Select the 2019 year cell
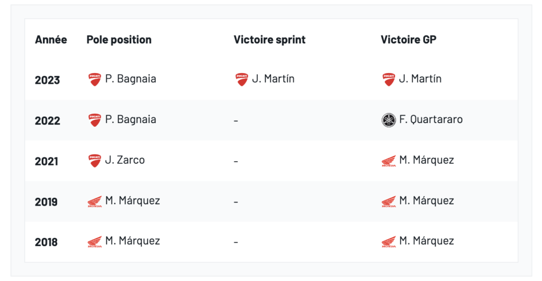 [47, 202]
